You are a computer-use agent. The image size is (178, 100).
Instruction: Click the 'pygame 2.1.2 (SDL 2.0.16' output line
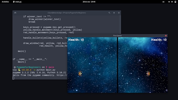[x=39, y=73]
